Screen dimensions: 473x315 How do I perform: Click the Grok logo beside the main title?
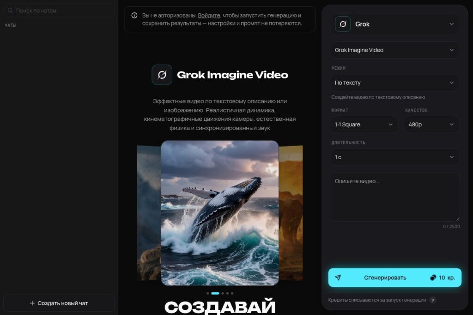(162, 75)
